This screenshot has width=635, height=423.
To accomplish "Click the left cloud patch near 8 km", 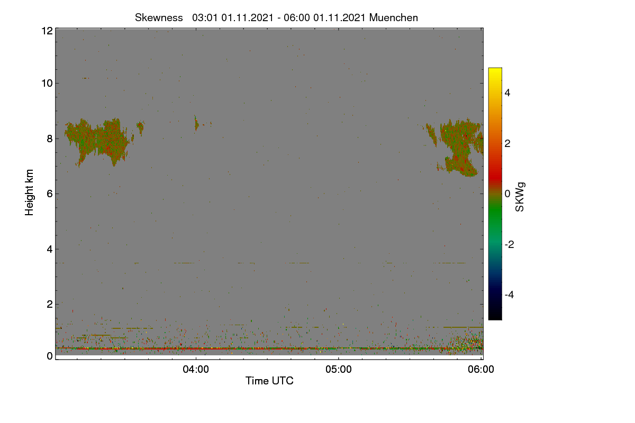I will tap(98, 141).
